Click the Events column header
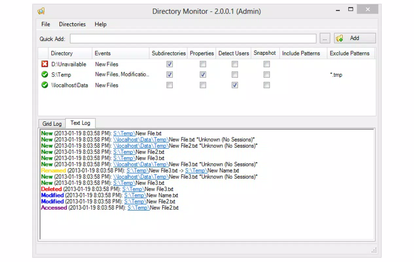 [x=121, y=53]
